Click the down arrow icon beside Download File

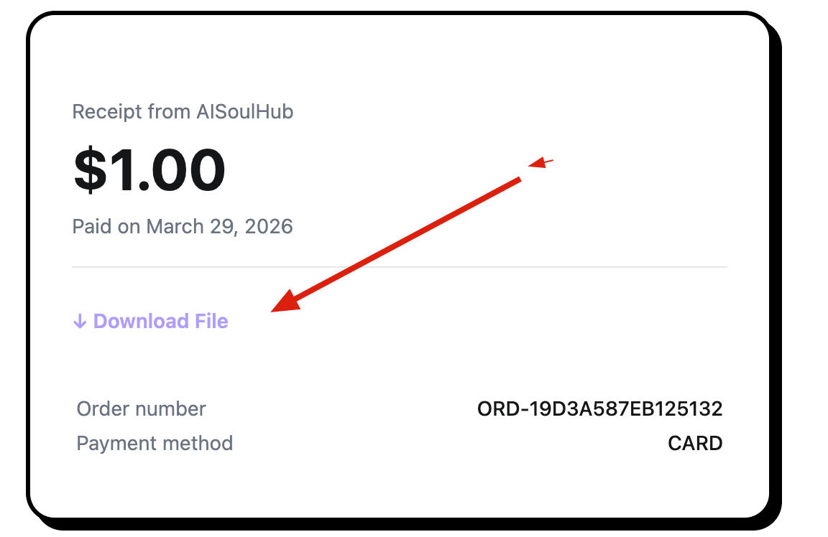79,321
